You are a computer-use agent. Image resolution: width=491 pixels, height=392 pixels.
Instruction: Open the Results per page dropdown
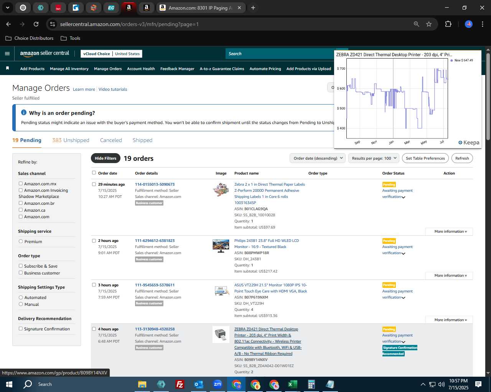374,158
